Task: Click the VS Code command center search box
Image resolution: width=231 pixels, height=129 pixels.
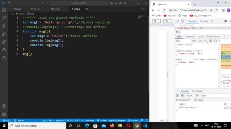Action: [x=79, y=3]
